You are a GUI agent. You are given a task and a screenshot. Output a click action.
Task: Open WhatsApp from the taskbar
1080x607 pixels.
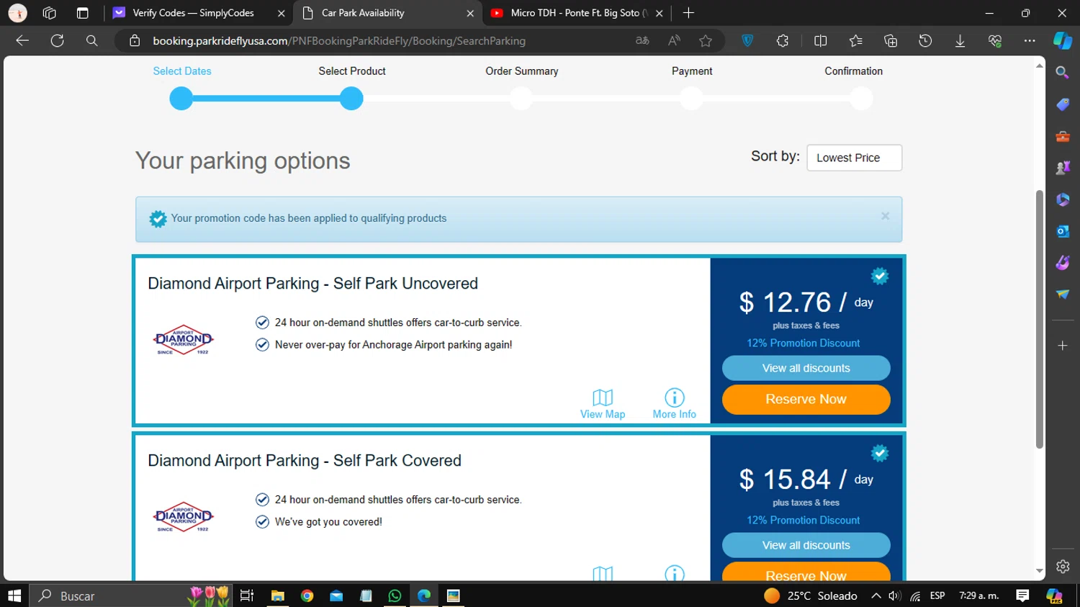[x=395, y=595]
